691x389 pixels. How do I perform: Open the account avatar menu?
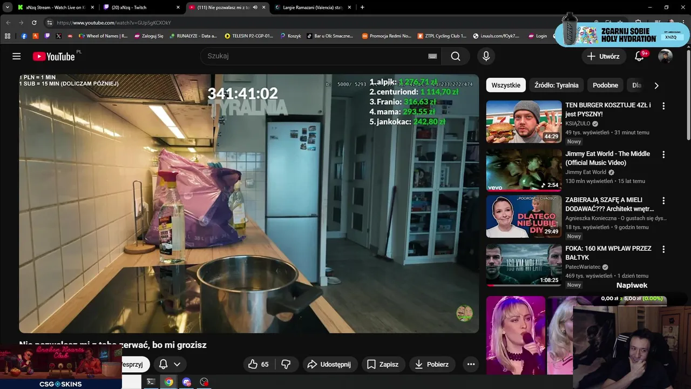[665, 56]
